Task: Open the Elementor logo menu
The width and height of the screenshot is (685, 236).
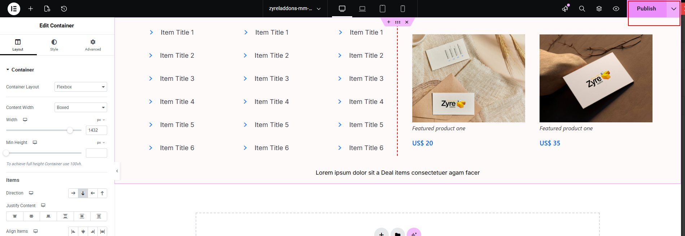Action: point(14,9)
